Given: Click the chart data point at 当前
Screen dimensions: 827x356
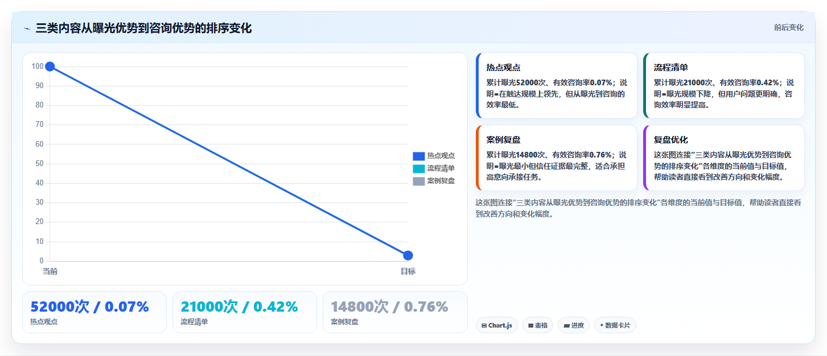Looking at the screenshot, I should [x=50, y=67].
